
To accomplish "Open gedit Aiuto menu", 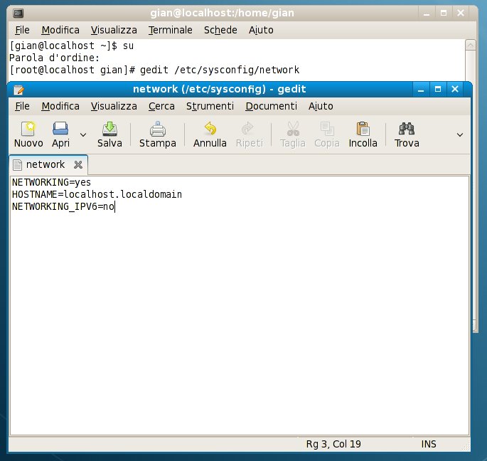I will (x=321, y=106).
